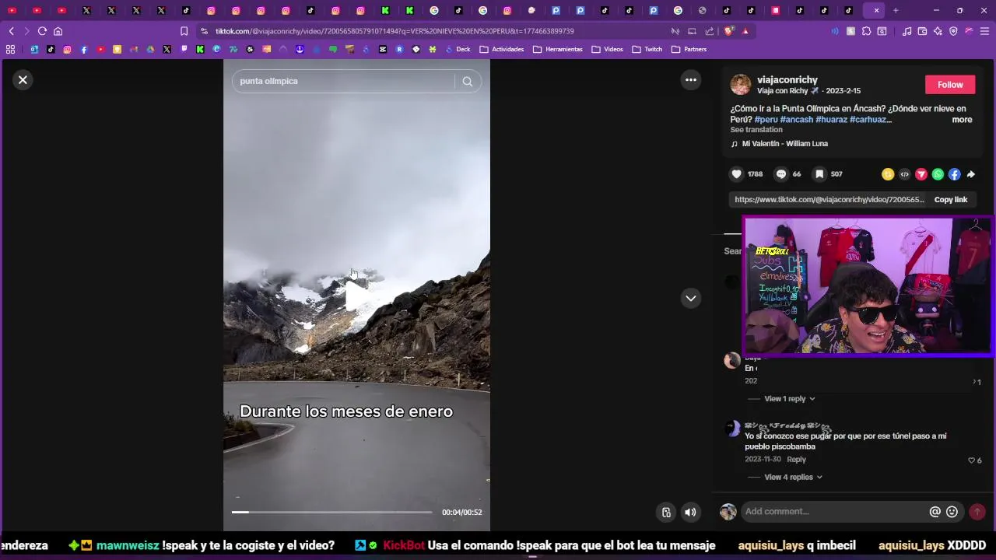Open the Brave wallet icon
Viewport: 996px width, 560px height.
pyautogui.click(x=922, y=31)
